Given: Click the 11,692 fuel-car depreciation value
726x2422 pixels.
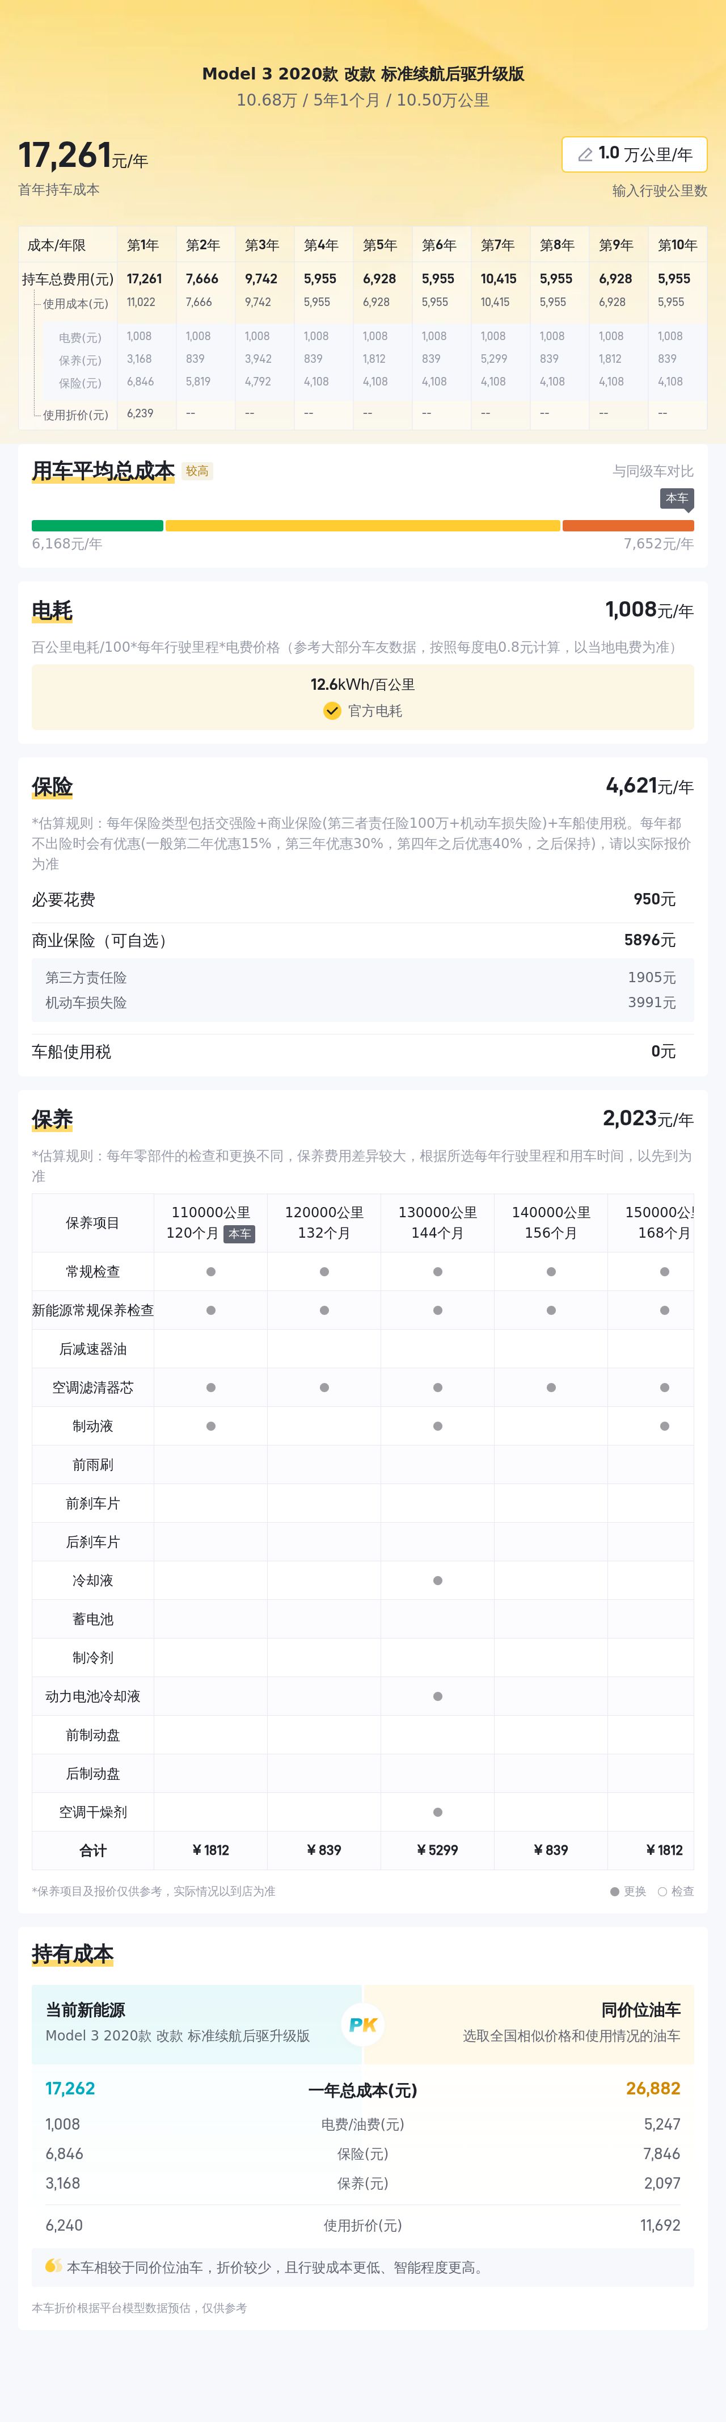Looking at the screenshot, I should pos(660,2226).
